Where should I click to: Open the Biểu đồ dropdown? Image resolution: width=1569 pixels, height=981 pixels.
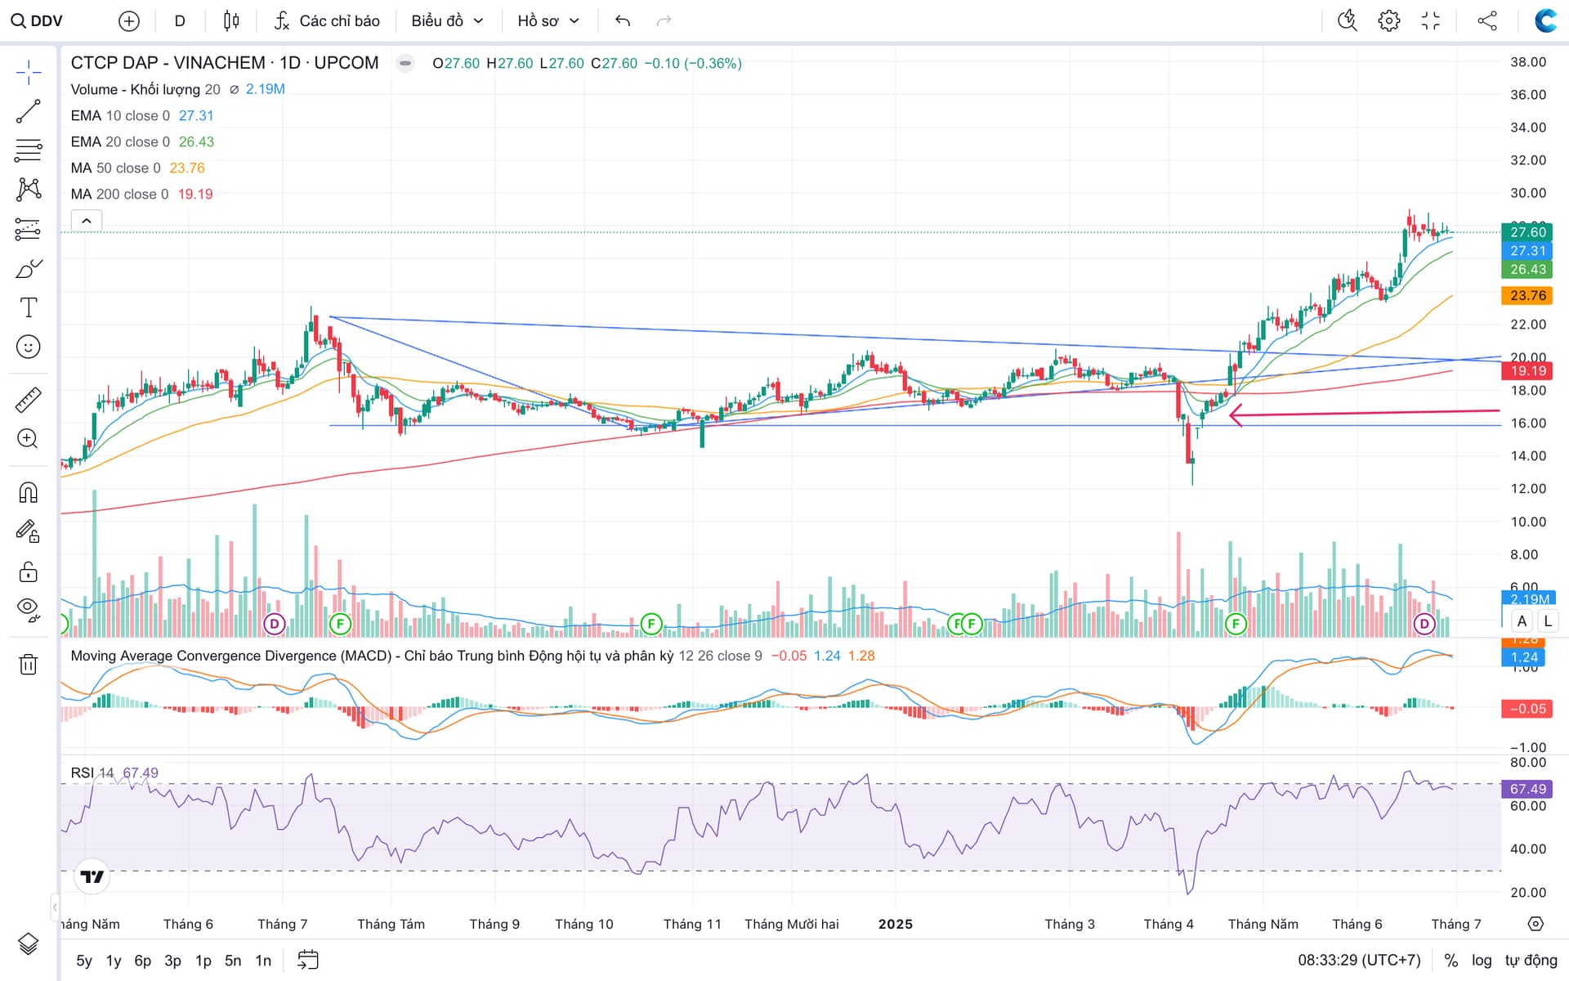pyautogui.click(x=447, y=20)
